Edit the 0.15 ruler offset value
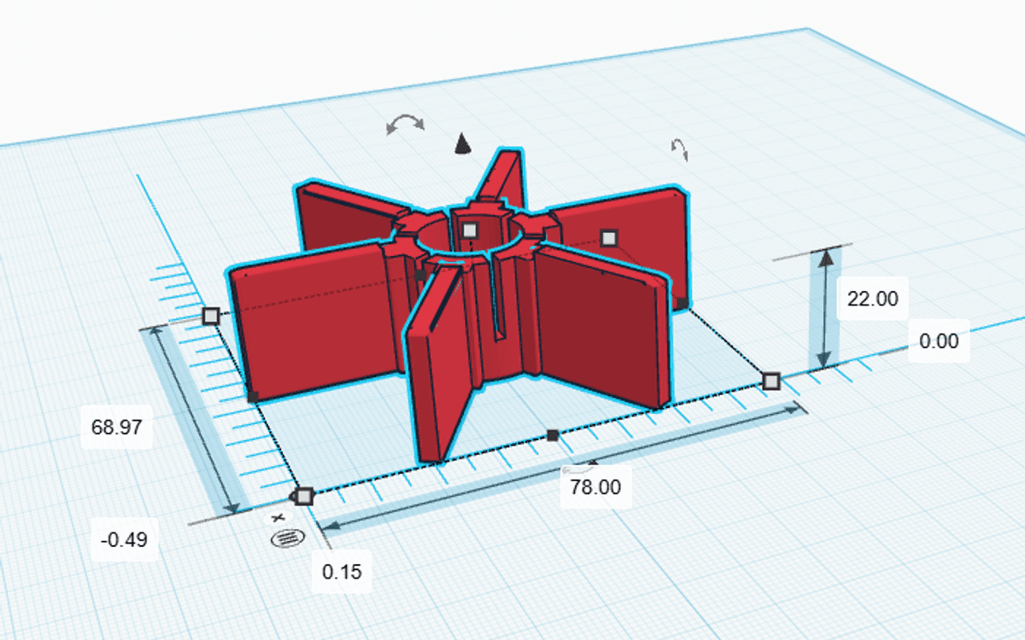Viewport: 1025px width, 640px height. pos(342,572)
